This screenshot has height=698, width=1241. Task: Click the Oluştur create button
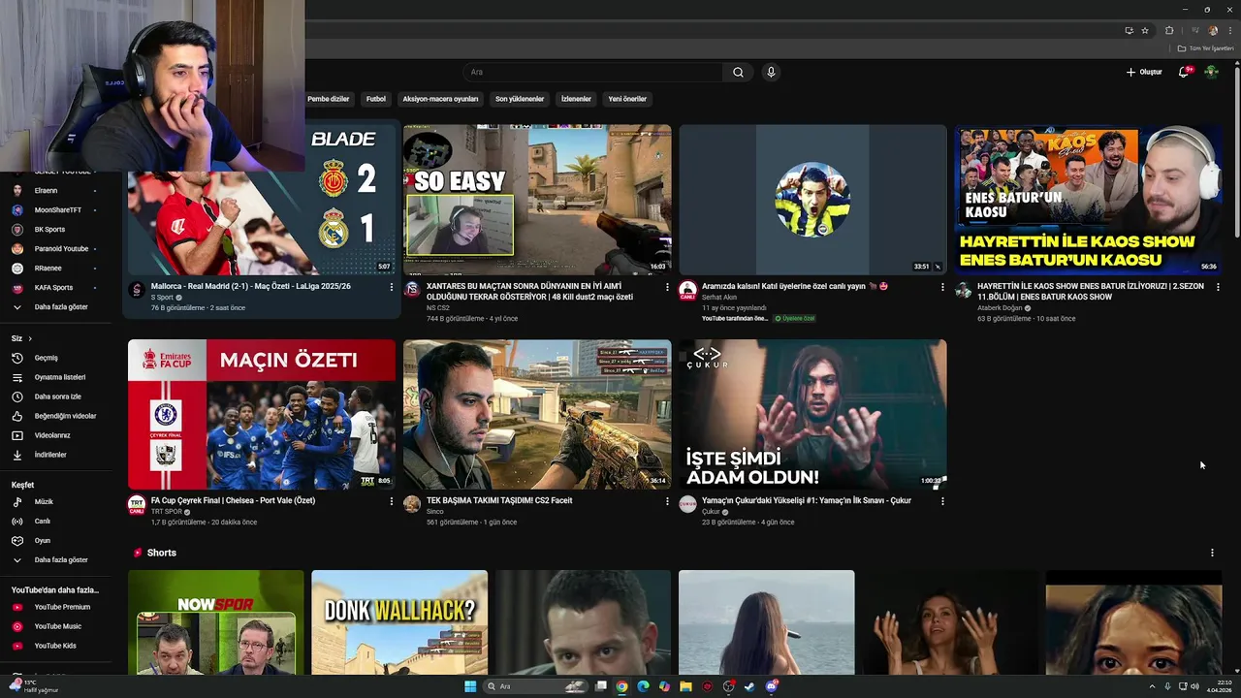[x=1144, y=72]
